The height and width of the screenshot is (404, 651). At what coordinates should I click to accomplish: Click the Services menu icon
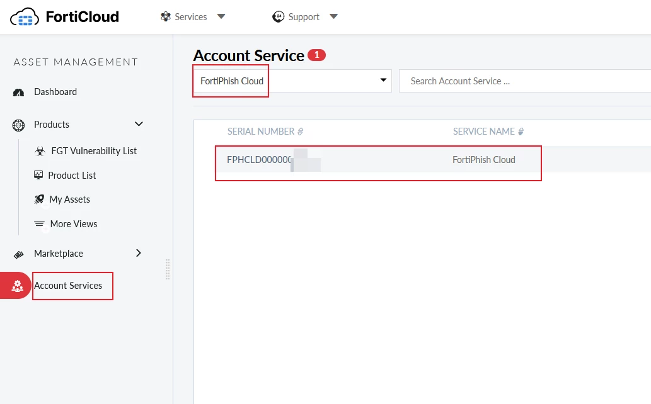(x=166, y=16)
